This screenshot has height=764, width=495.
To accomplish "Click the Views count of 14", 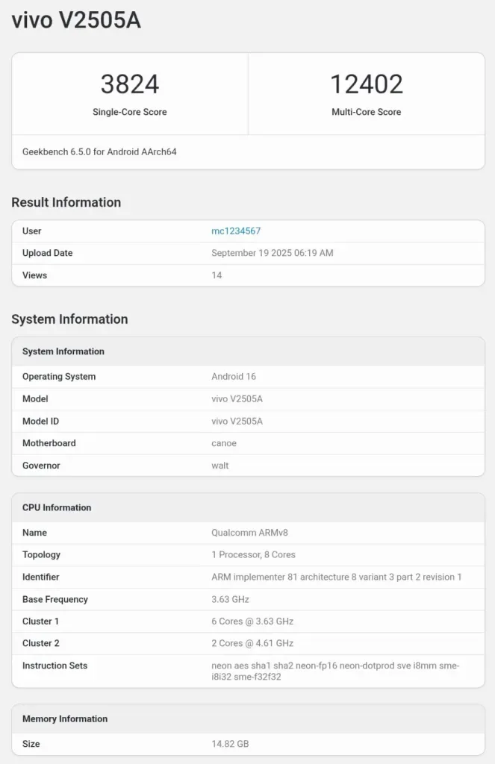I will (x=217, y=275).
